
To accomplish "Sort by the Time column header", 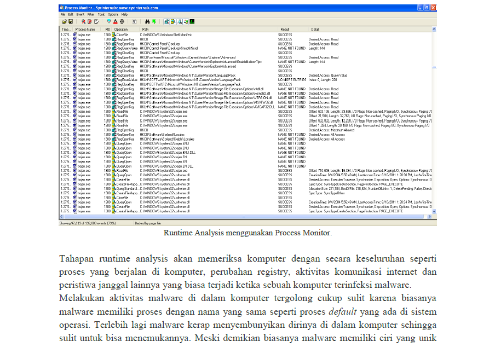I will pyautogui.click(x=66, y=30).
